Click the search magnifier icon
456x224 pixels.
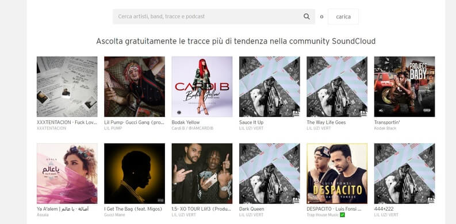click(x=306, y=17)
